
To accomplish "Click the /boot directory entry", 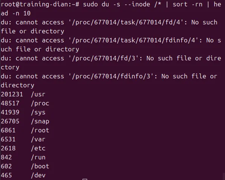I will point(40,166).
